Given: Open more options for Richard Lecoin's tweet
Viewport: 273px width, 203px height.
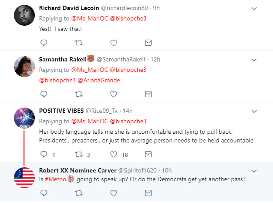Looking at the screenshot, I should tap(255, 8).
